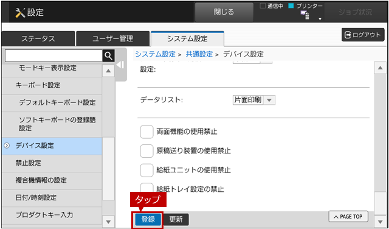This screenshot has width=389, height=229.
Task: Click the search magnifier icon
Action: 108,56
